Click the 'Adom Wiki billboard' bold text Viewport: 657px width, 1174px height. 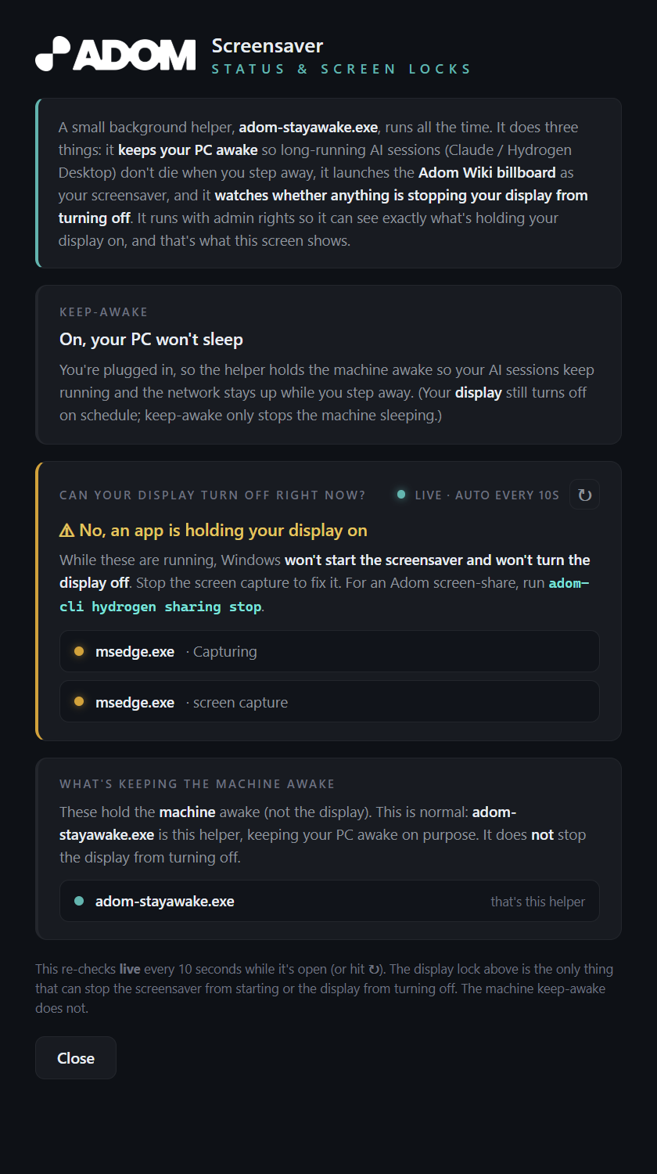[x=487, y=172]
